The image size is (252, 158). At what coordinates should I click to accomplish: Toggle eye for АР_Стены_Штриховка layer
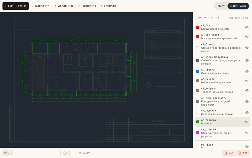[x=247, y=60]
